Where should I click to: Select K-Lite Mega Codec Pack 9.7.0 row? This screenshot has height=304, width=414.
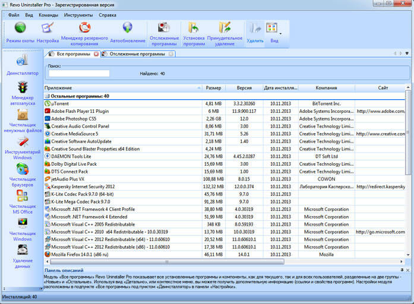[x=225, y=202]
